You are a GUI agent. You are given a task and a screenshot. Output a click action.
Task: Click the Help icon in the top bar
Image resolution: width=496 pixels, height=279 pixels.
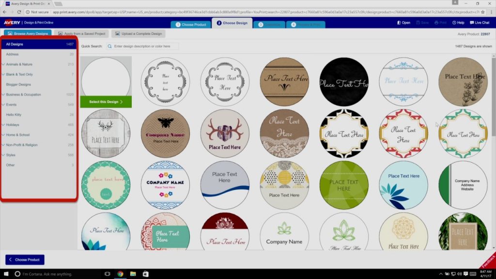pyautogui.click(x=457, y=22)
